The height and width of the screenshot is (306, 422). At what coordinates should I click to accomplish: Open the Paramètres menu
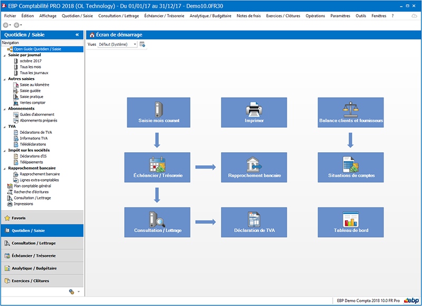(340, 16)
